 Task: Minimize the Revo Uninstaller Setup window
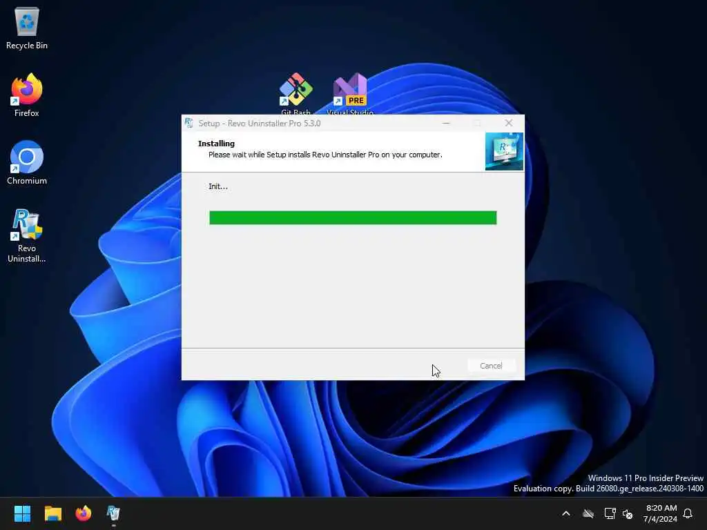[x=446, y=123]
